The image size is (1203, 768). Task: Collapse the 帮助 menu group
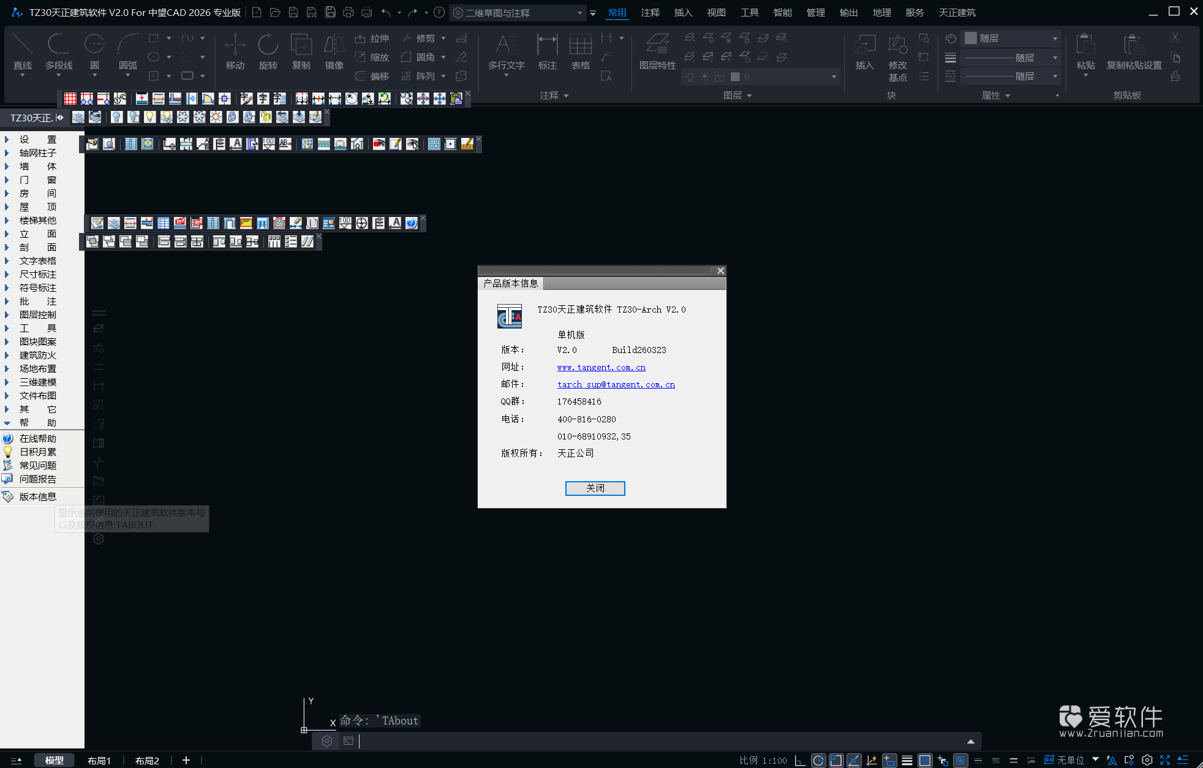37,422
